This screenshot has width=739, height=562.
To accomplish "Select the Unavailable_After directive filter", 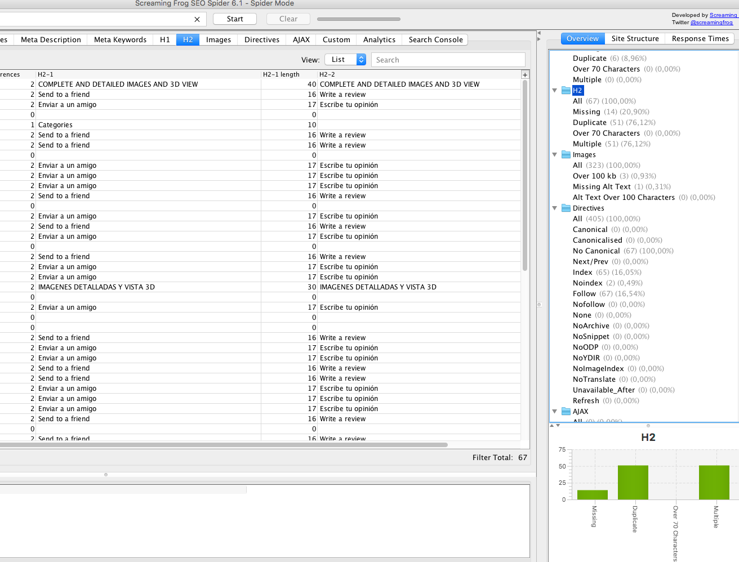I will (624, 390).
